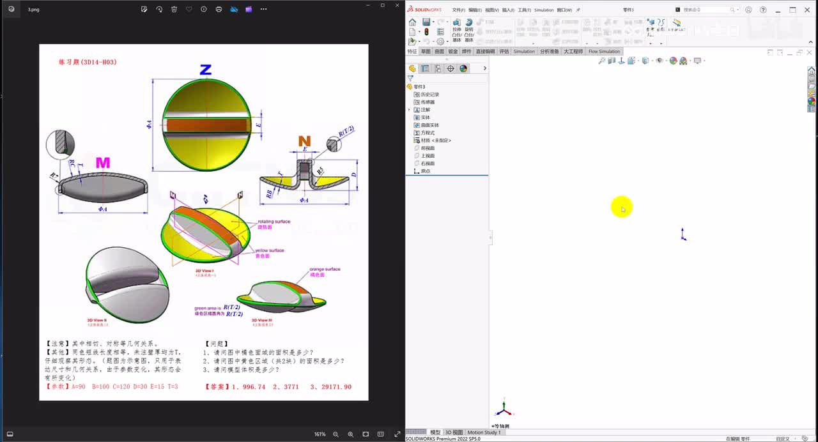
Task: Print the image from Photos toolbar
Action: point(219,10)
